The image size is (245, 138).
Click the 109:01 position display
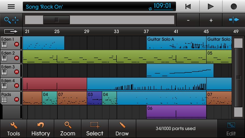(162, 6)
